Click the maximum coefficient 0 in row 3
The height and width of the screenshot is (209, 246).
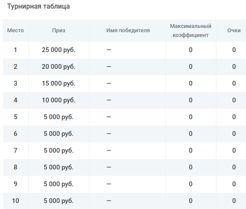191,83
